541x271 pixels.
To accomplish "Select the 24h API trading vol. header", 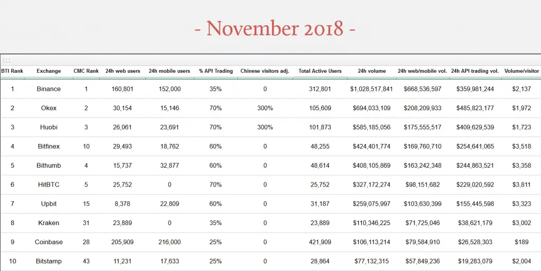I will 475,71.
